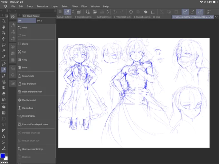Click the Scale/Rotate icon in command bar

153,12
